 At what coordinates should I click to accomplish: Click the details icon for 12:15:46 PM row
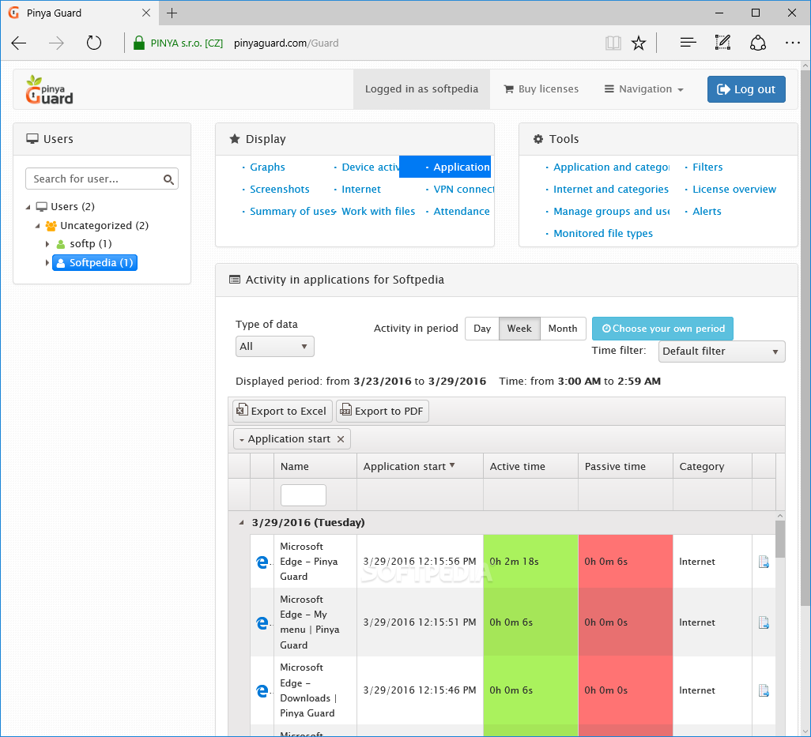(764, 690)
